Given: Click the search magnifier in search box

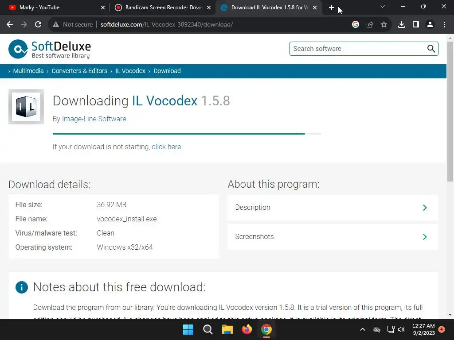Looking at the screenshot, I should pos(431,49).
